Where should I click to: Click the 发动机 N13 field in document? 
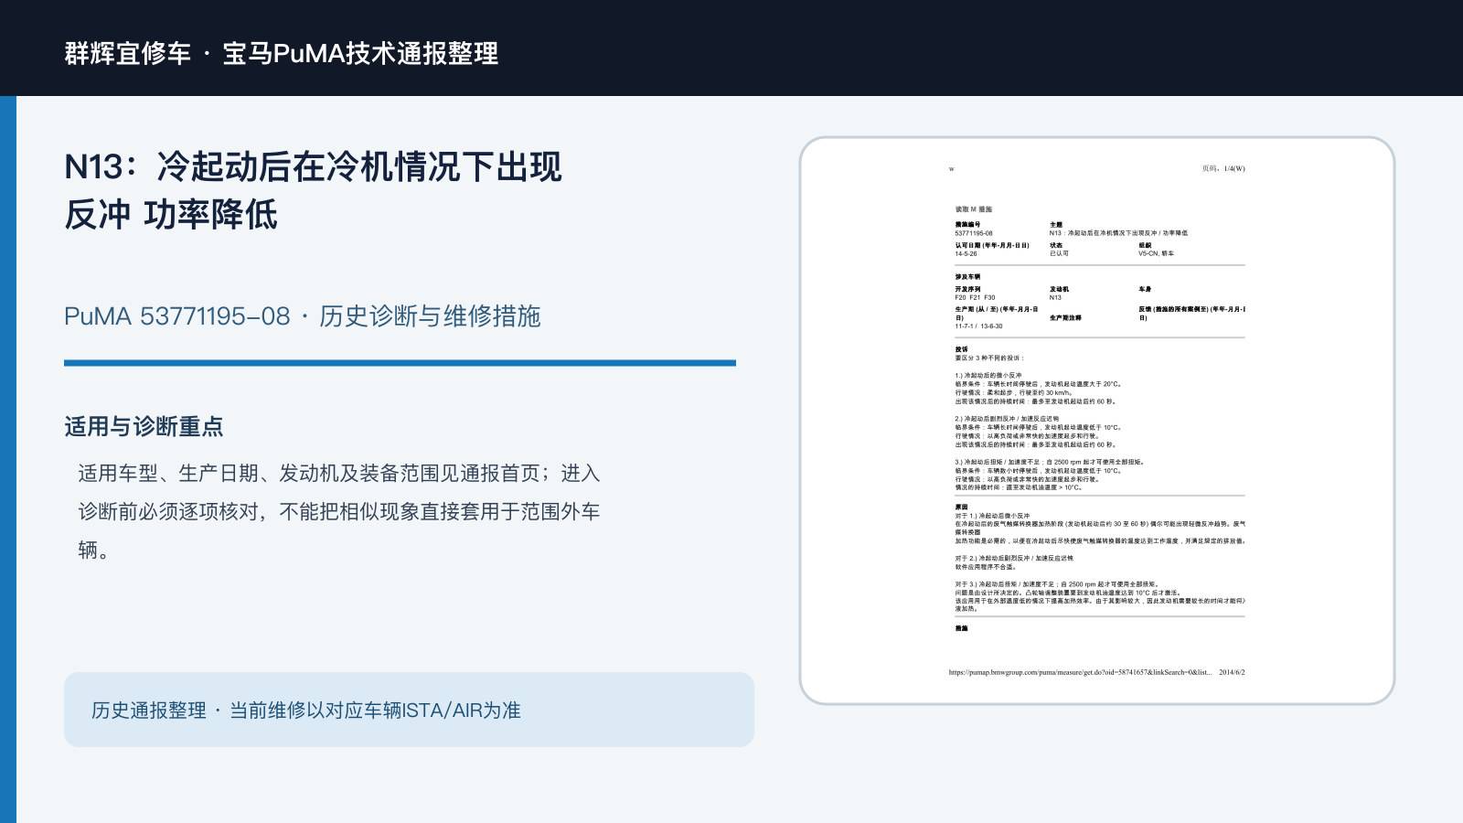point(1059,293)
